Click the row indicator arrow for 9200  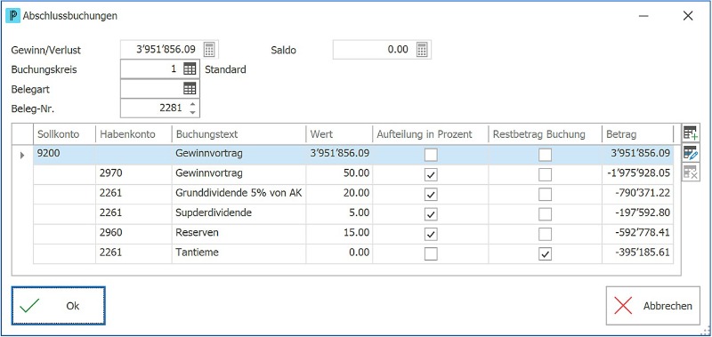point(22,155)
